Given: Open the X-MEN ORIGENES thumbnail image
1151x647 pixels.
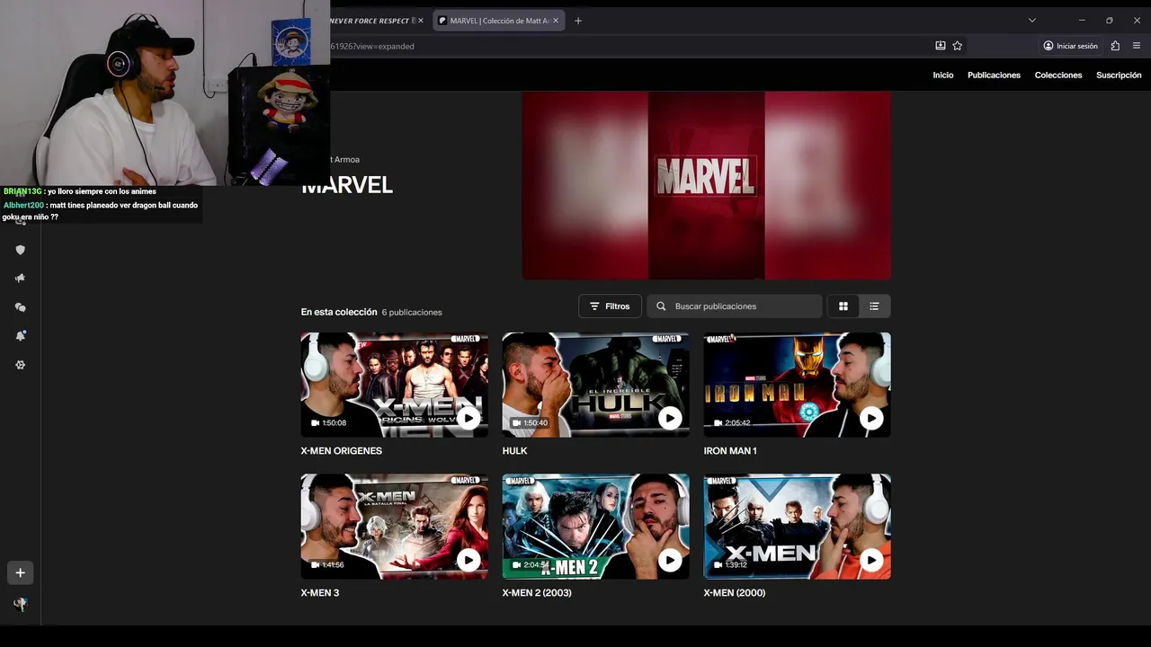Looking at the screenshot, I should click(x=394, y=385).
